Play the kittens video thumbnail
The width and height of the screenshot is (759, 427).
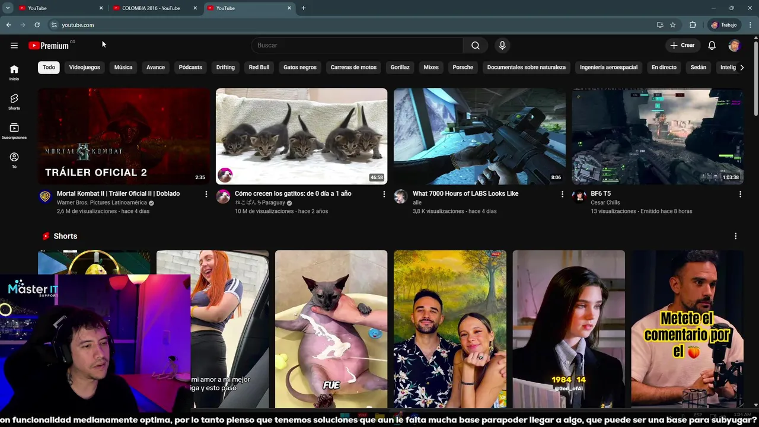301,136
